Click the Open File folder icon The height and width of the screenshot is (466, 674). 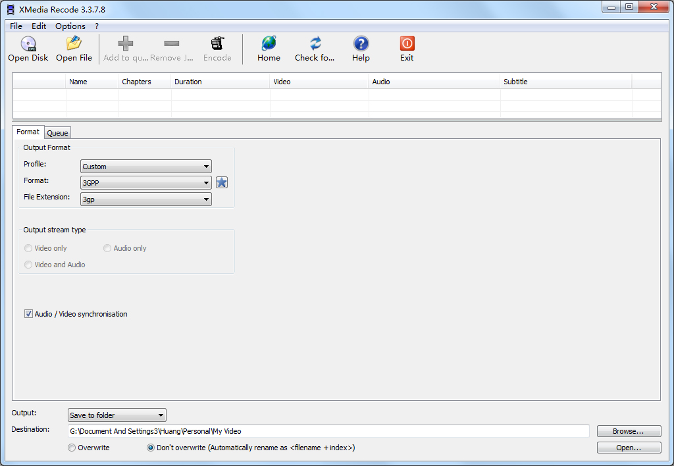(74, 43)
